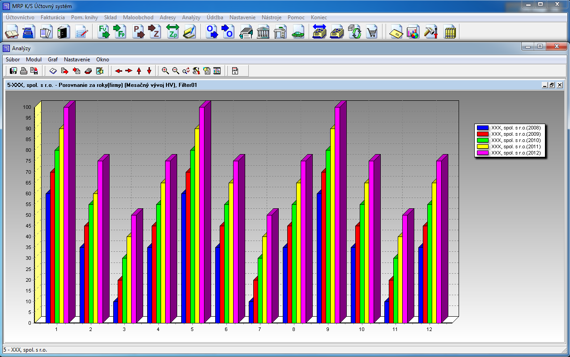Viewport: 570px width, 357px height.
Task: Click the blue O outgoing arrow icon
Action: [x=212, y=32]
